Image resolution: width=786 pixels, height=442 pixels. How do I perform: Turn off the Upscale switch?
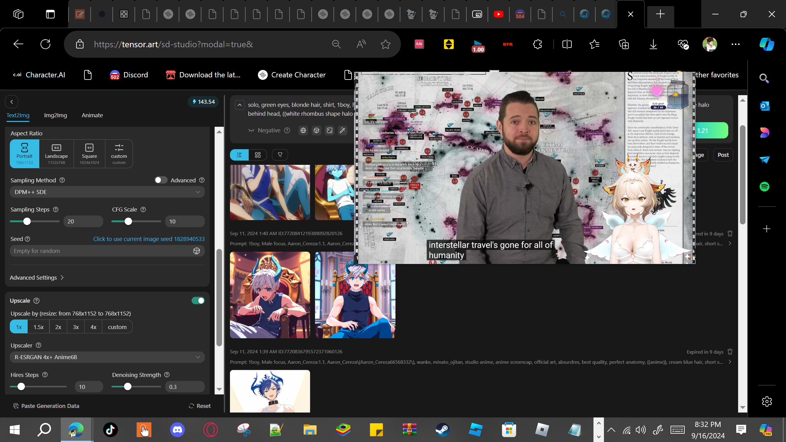click(198, 300)
